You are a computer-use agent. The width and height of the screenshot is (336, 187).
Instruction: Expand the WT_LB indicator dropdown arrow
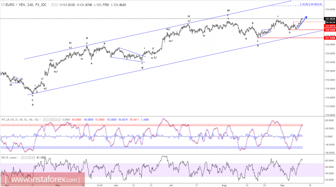[40, 119]
